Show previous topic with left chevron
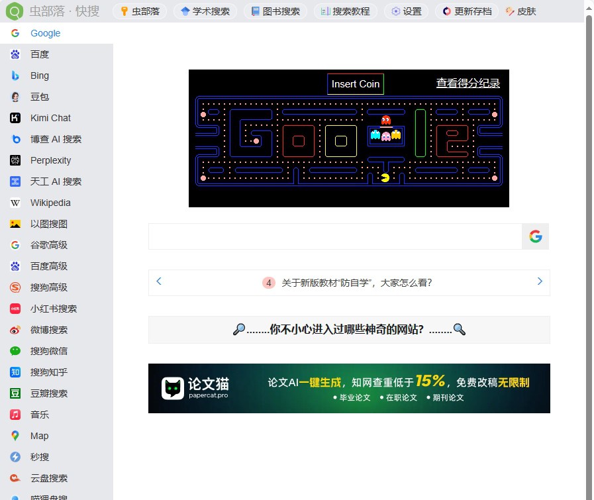The height and width of the screenshot is (500, 594). pyautogui.click(x=159, y=281)
